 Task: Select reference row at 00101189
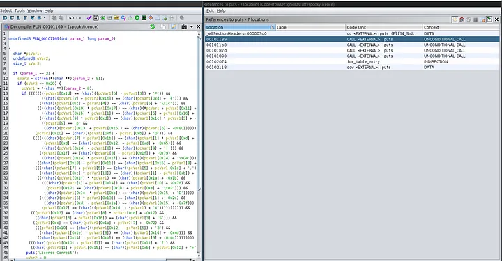352,39
